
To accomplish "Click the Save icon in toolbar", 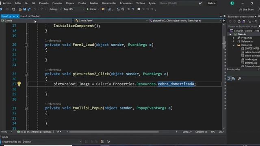I will pyautogui.click(x=24, y=9).
